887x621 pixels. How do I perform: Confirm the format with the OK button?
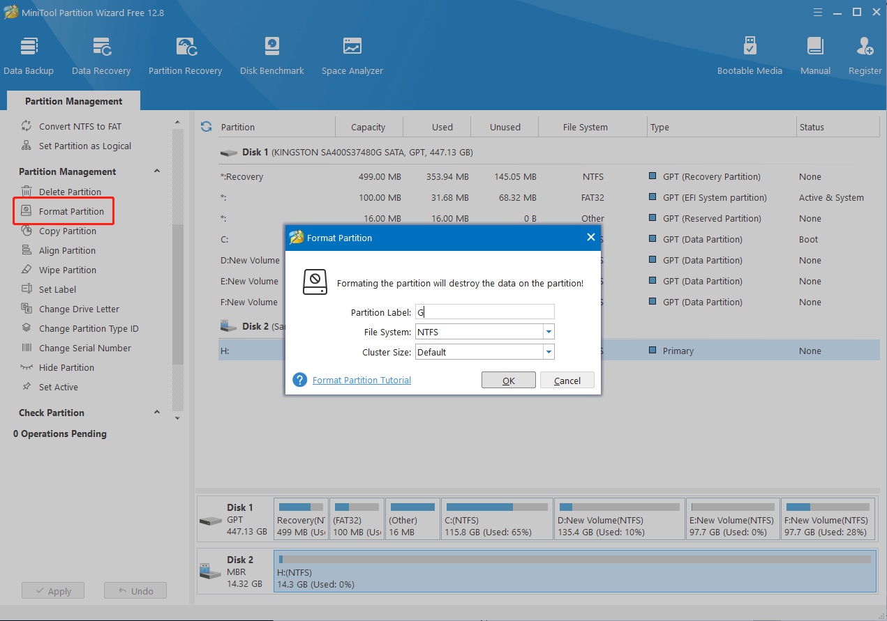point(508,381)
